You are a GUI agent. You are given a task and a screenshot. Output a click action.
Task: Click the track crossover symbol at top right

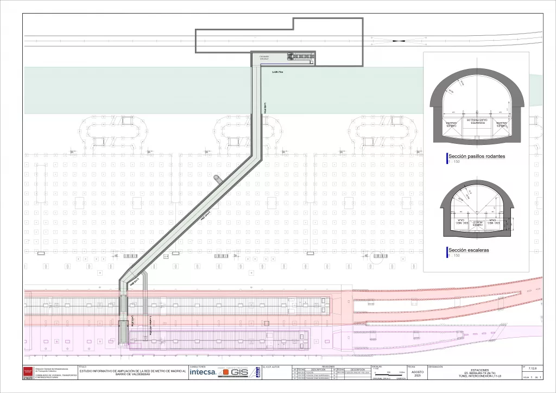399,41
